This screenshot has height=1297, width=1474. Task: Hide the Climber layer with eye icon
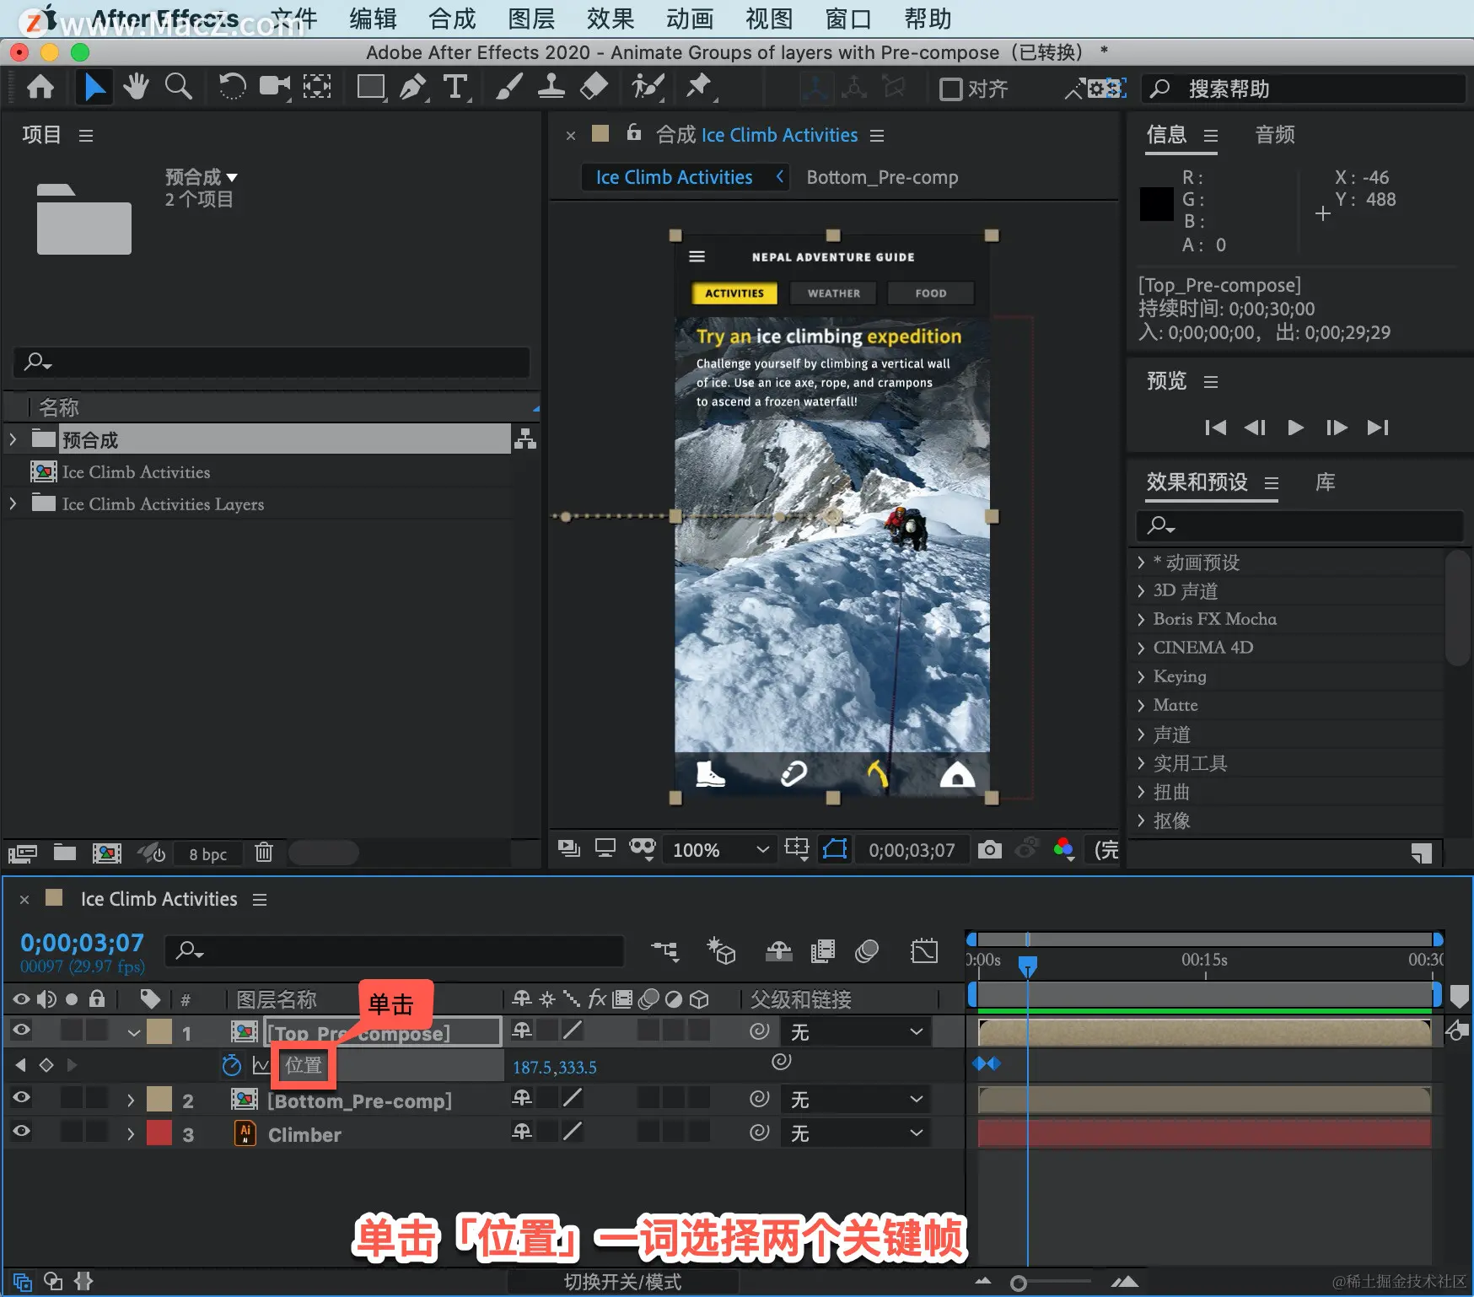(21, 1132)
